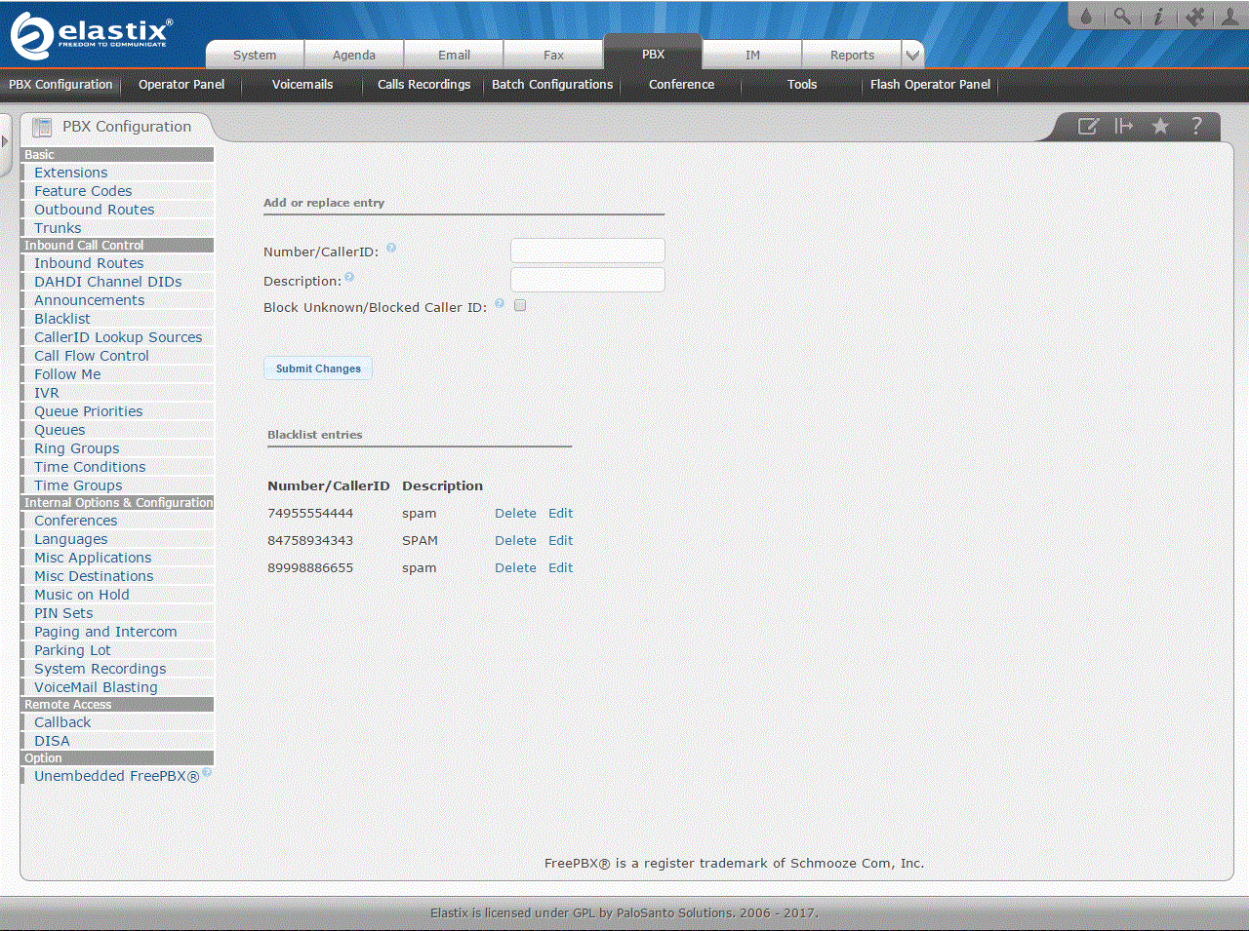The image size is (1249, 931).
Task: Open Voicemails submenu
Action: tap(302, 84)
